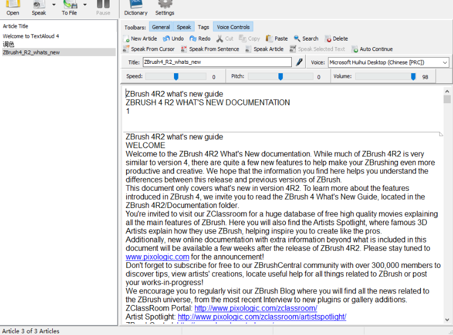Click the text pane's scroll down arrow
This screenshot has width=453, height=335.
(447, 319)
